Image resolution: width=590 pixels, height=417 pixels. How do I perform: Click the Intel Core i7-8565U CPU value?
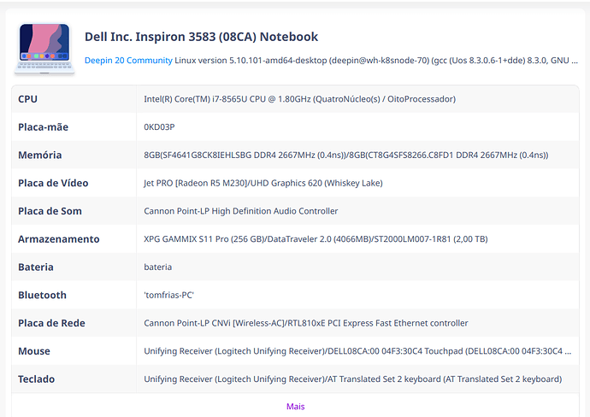[299, 99]
